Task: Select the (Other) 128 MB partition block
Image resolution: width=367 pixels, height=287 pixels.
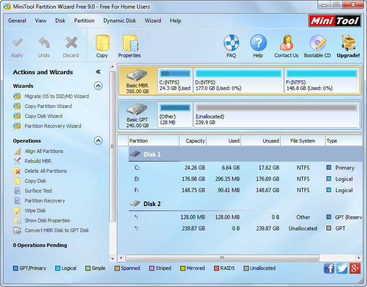Action: point(175,115)
